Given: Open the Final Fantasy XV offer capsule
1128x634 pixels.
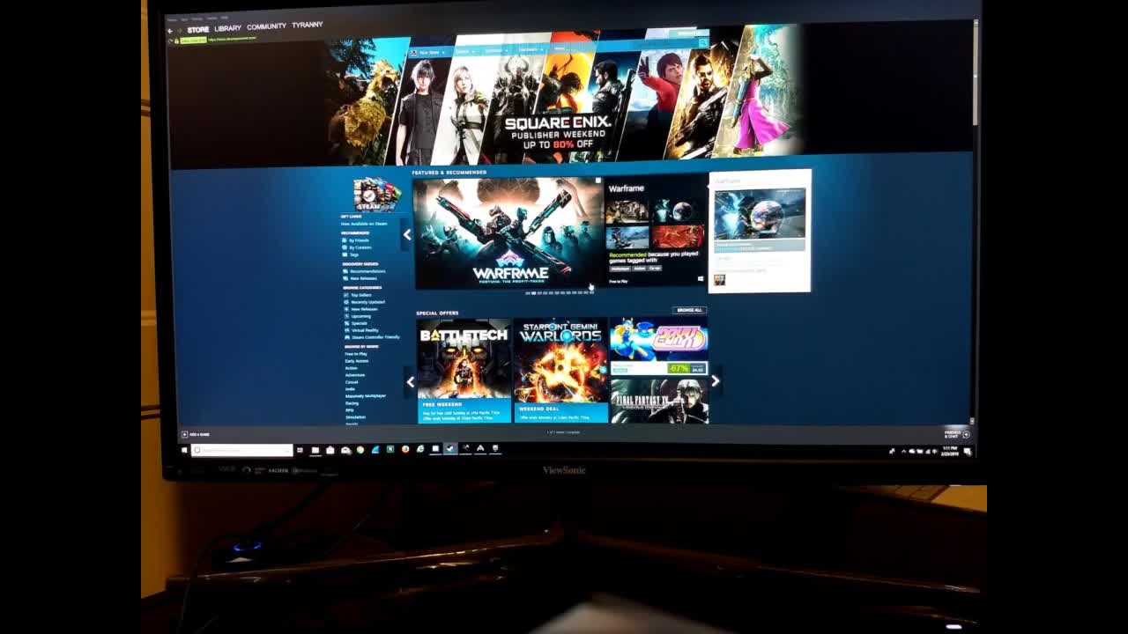Looking at the screenshot, I should 659,401.
